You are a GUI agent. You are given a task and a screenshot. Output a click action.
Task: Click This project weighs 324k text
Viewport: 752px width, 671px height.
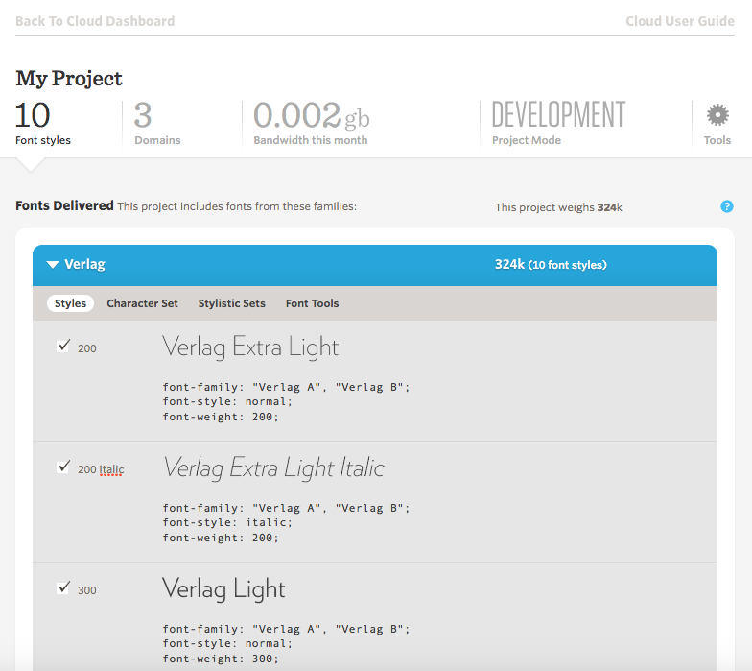pyautogui.click(x=558, y=207)
